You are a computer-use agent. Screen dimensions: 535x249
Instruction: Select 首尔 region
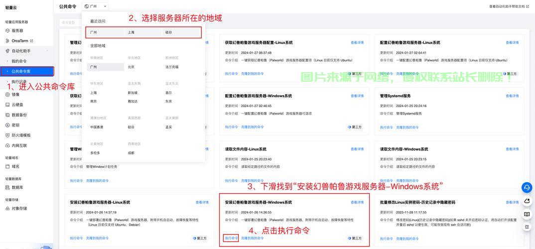coord(168,93)
